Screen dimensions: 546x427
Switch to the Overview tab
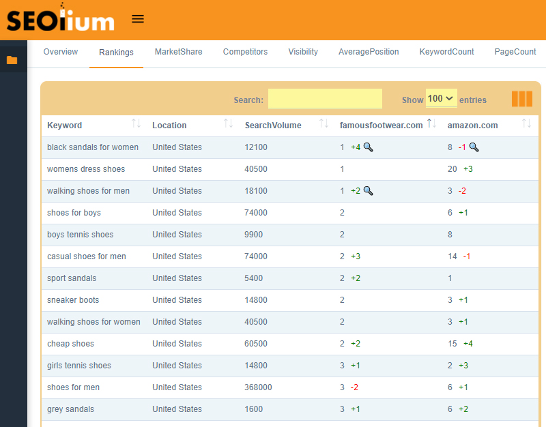pyautogui.click(x=61, y=52)
